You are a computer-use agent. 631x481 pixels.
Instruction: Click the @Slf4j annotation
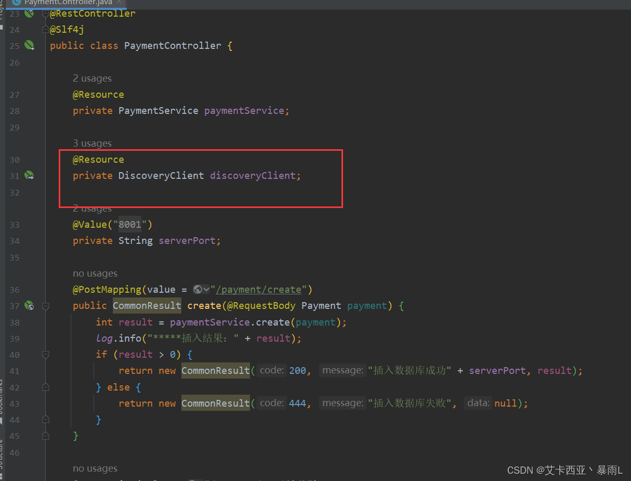click(x=67, y=30)
